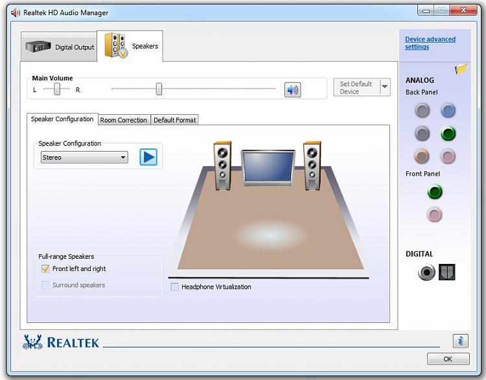Switch to the Room Correction tab
Viewport: 486px width, 380px height.
(124, 120)
